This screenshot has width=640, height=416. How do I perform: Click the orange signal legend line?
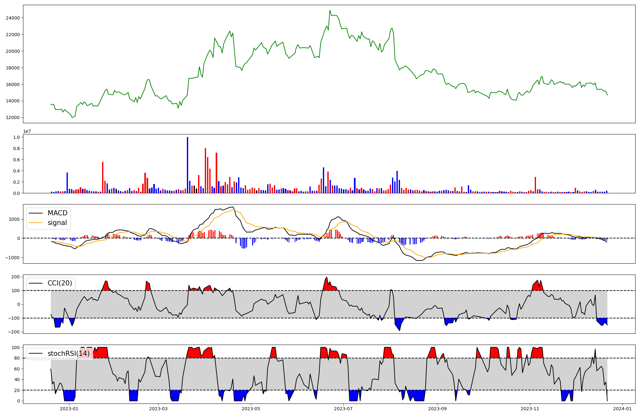pyautogui.click(x=36, y=223)
